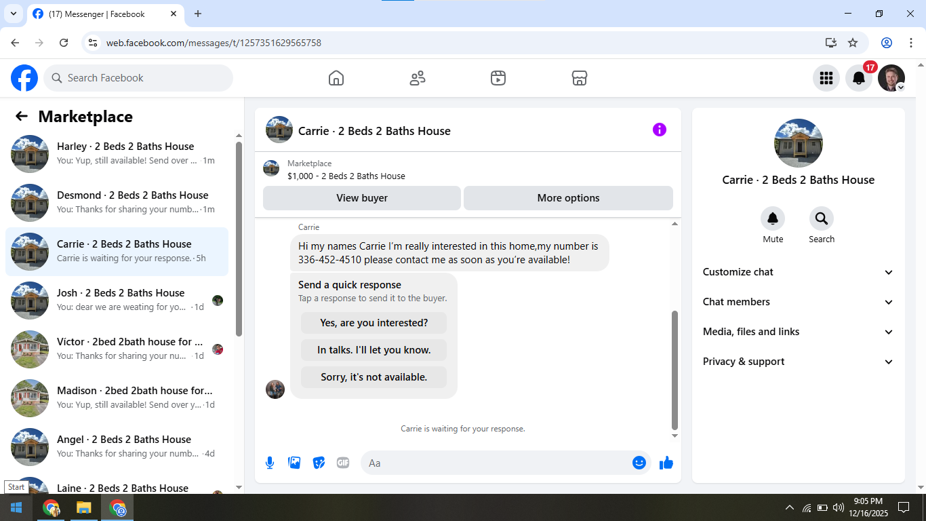926x521 pixels.
Task: Open the account profile picture menu
Action: pos(891,78)
